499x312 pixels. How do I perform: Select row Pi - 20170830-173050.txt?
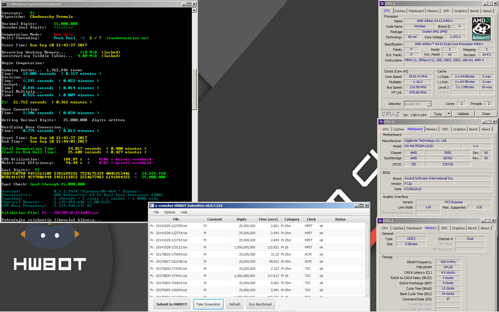pos(258,269)
